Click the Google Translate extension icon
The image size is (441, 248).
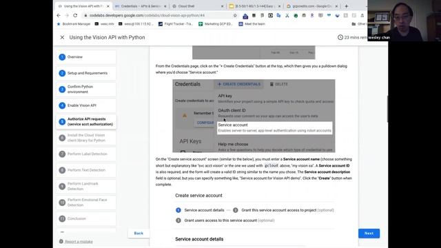pos(278,15)
